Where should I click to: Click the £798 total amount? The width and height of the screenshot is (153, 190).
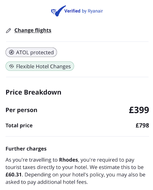(x=142, y=126)
